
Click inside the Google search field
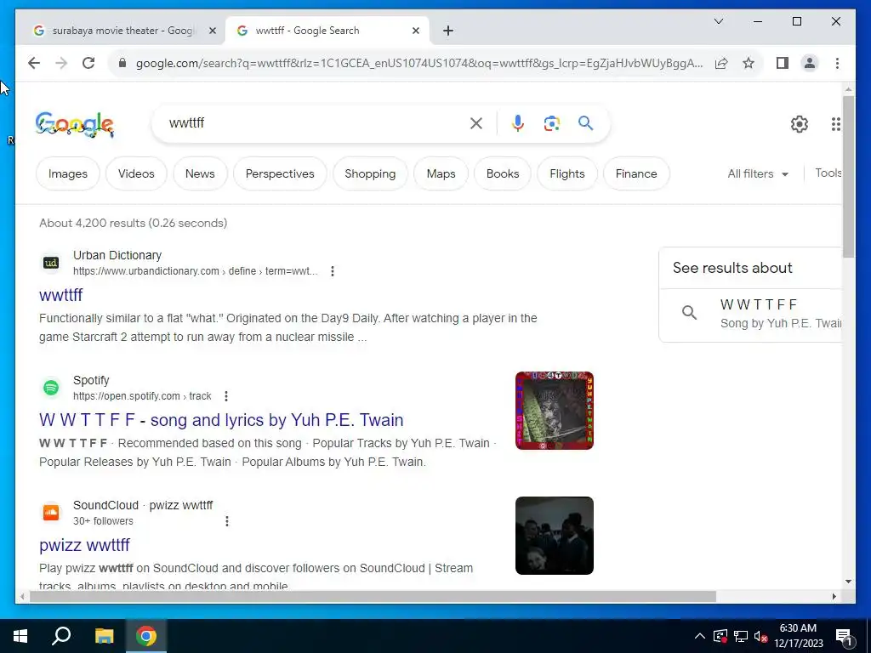[316, 123]
